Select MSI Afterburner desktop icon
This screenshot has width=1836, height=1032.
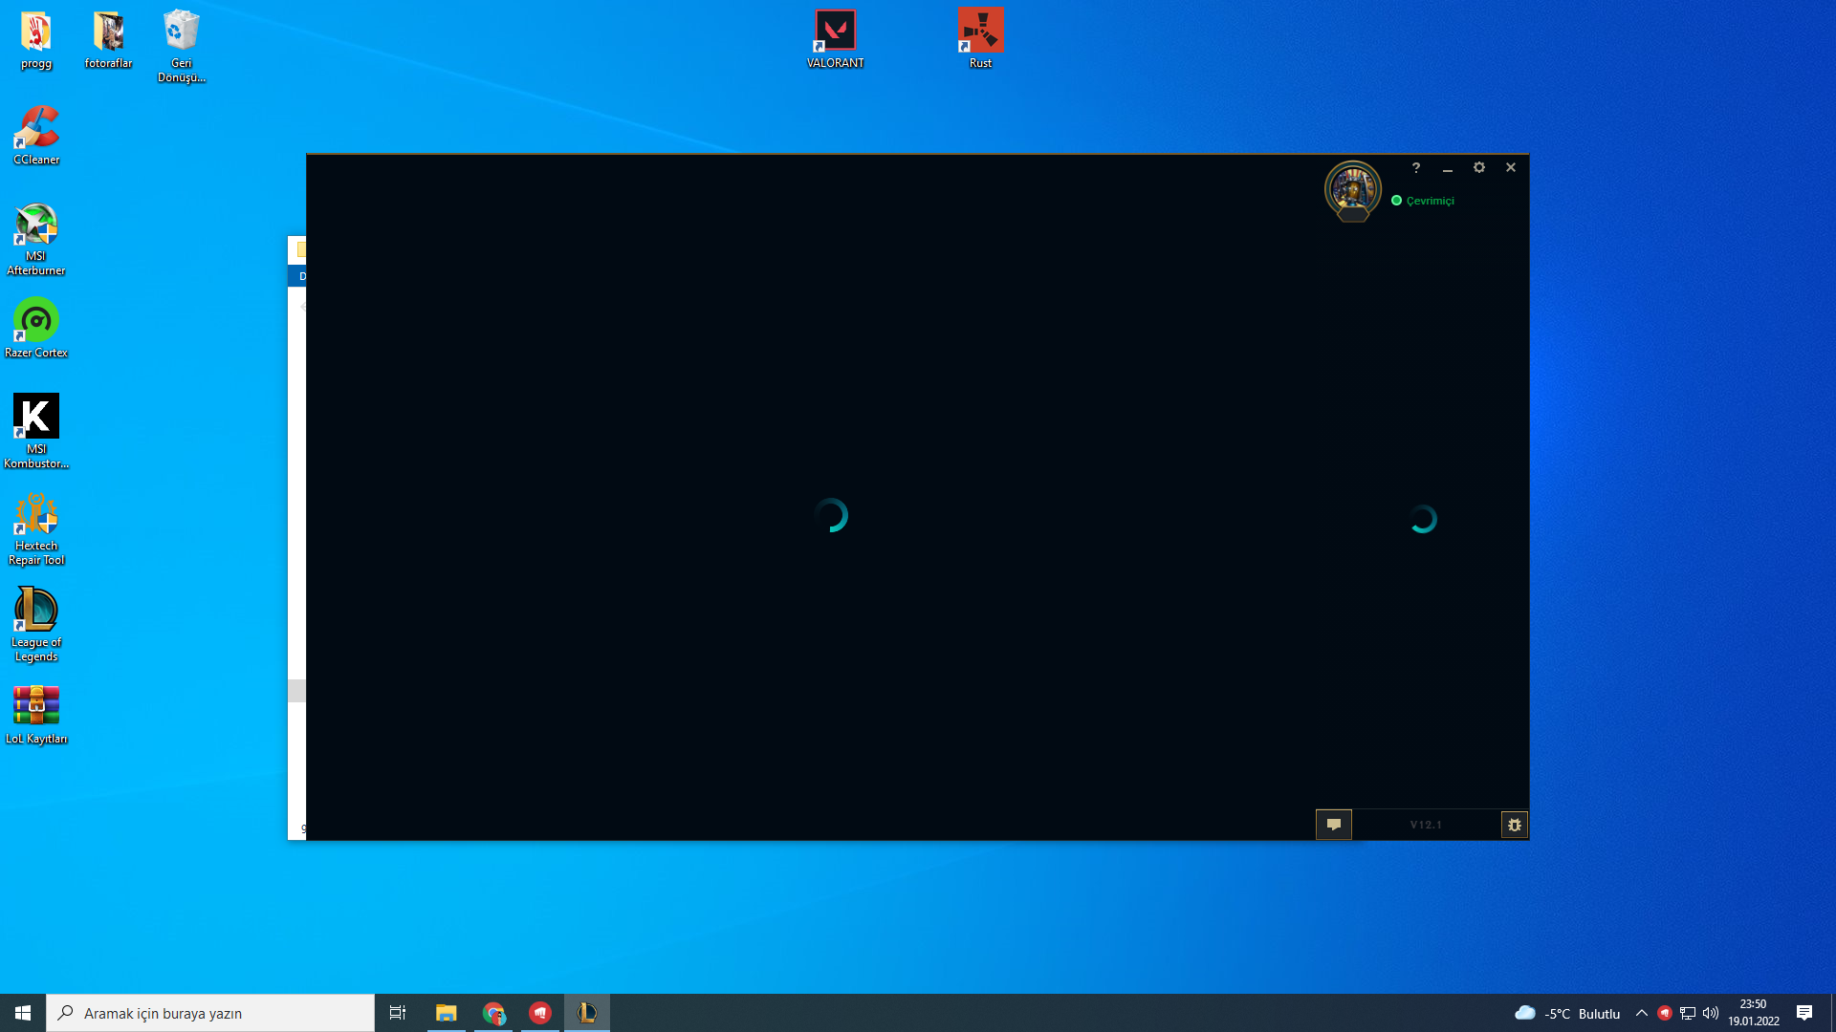click(36, 239)
